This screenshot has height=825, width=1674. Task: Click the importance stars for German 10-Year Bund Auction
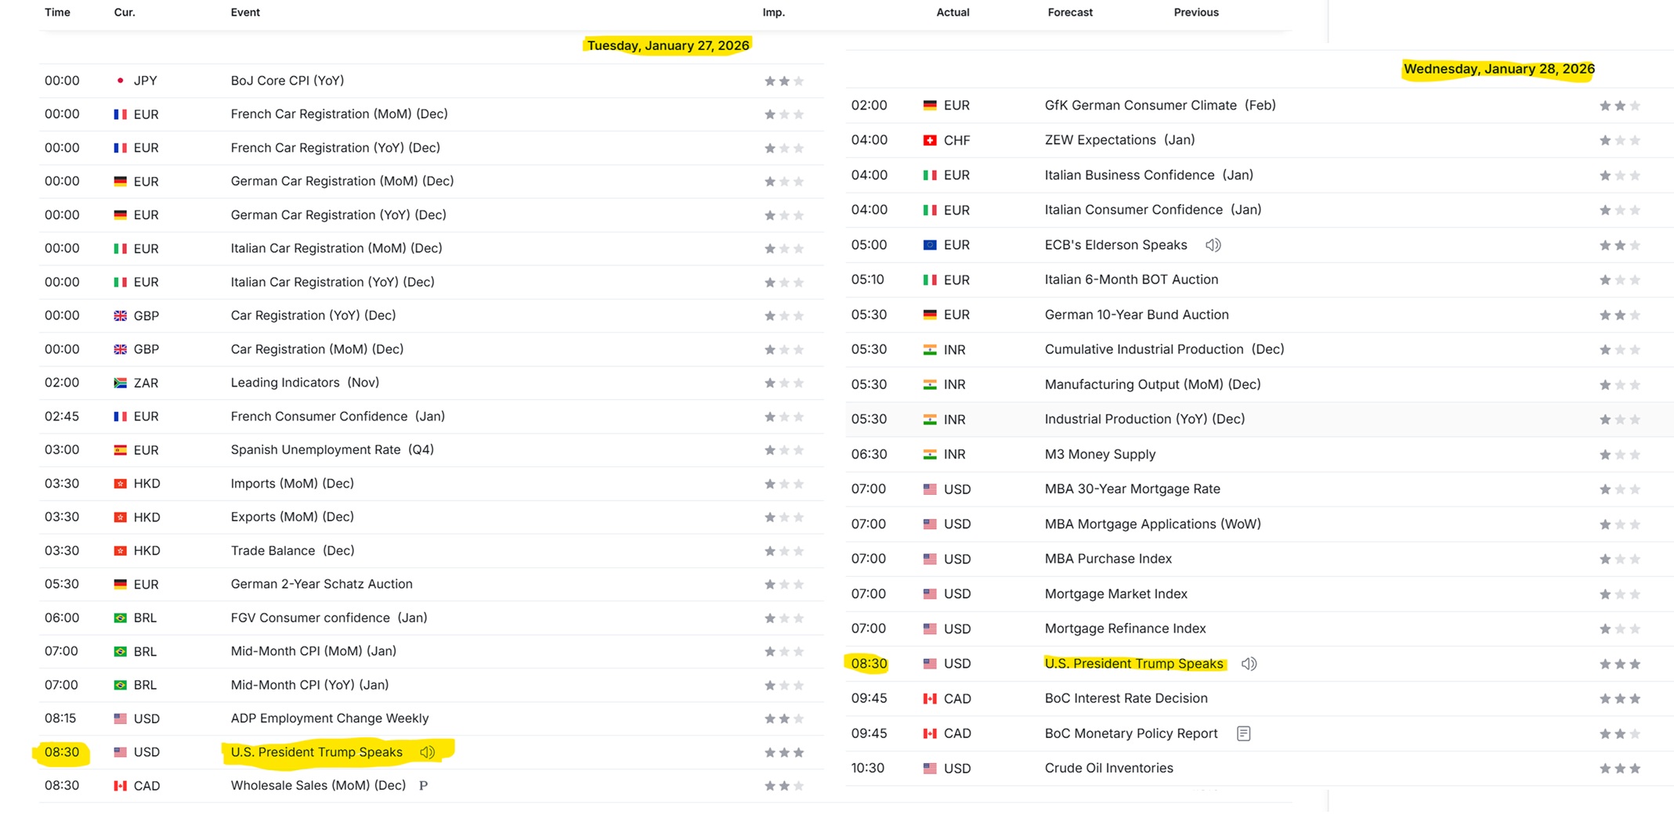[x=1620, y=315]
